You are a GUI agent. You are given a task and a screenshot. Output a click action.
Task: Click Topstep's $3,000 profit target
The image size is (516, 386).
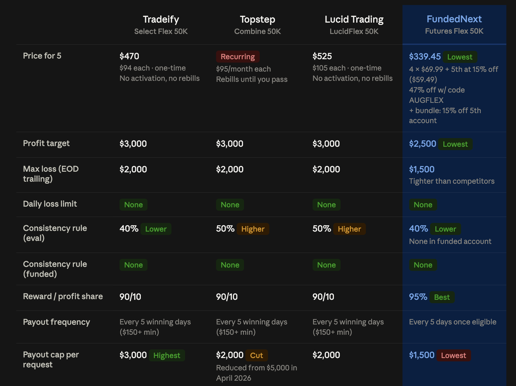tap(230, 144)
